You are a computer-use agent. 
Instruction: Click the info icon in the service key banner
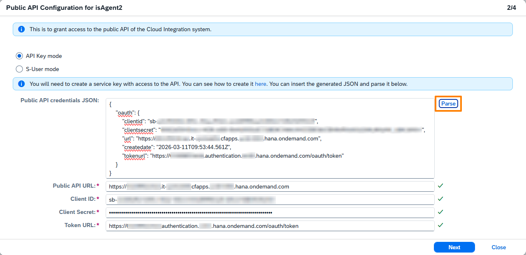pyautogui.click(x=21, y=84)
